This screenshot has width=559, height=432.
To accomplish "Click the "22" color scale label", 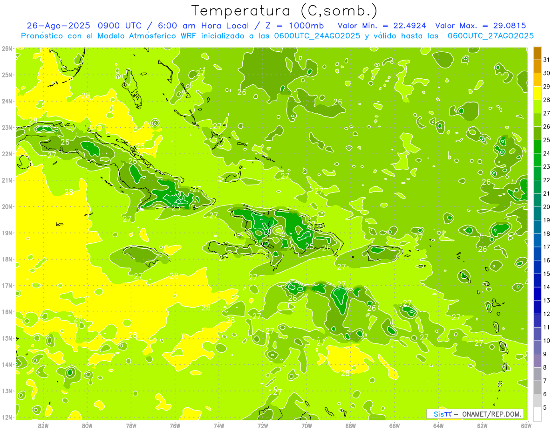I will point(547,180).
